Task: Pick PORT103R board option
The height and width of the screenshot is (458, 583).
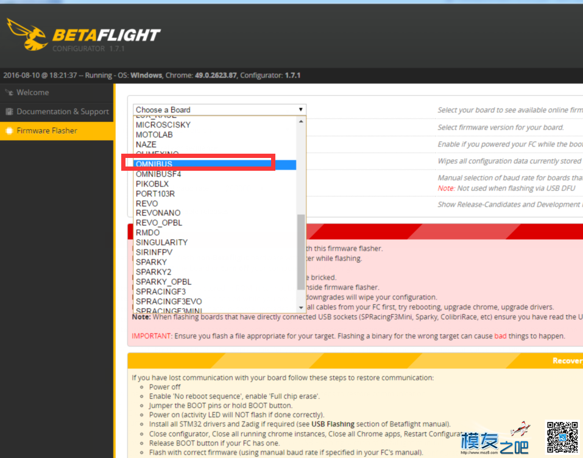Action: [x=215, y=193]
